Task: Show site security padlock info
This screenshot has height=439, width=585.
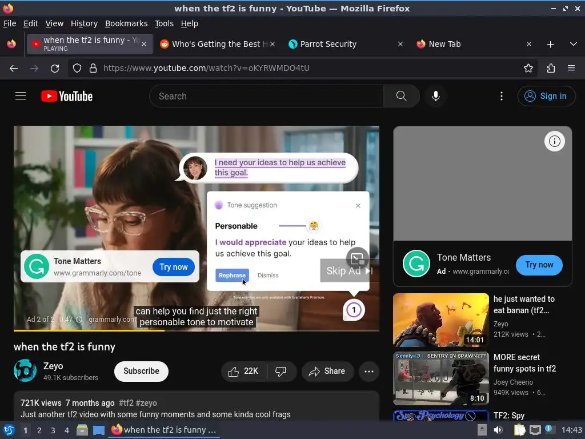Action: tap(93, 69)
